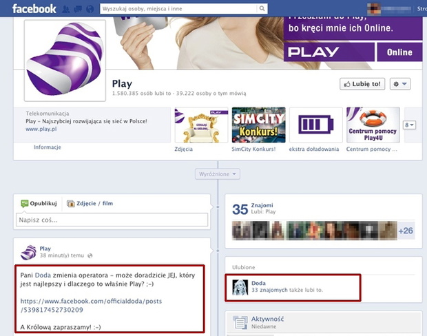Image resolution: width=427 pixels, height=336 pixels.
Task: Focus the 'Wyszukaj osoby, miejsca i inne' search field
Action: [x=178, y=9]
